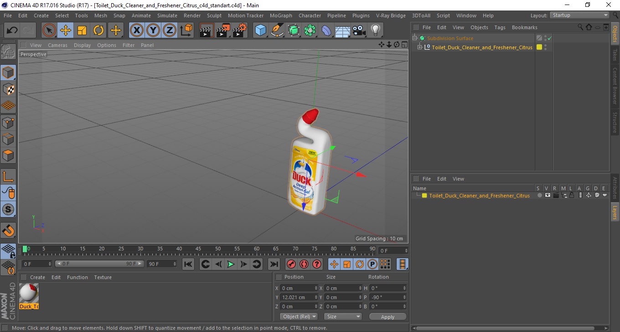
Task: Open material manager Texture menu
Action: 103,277
